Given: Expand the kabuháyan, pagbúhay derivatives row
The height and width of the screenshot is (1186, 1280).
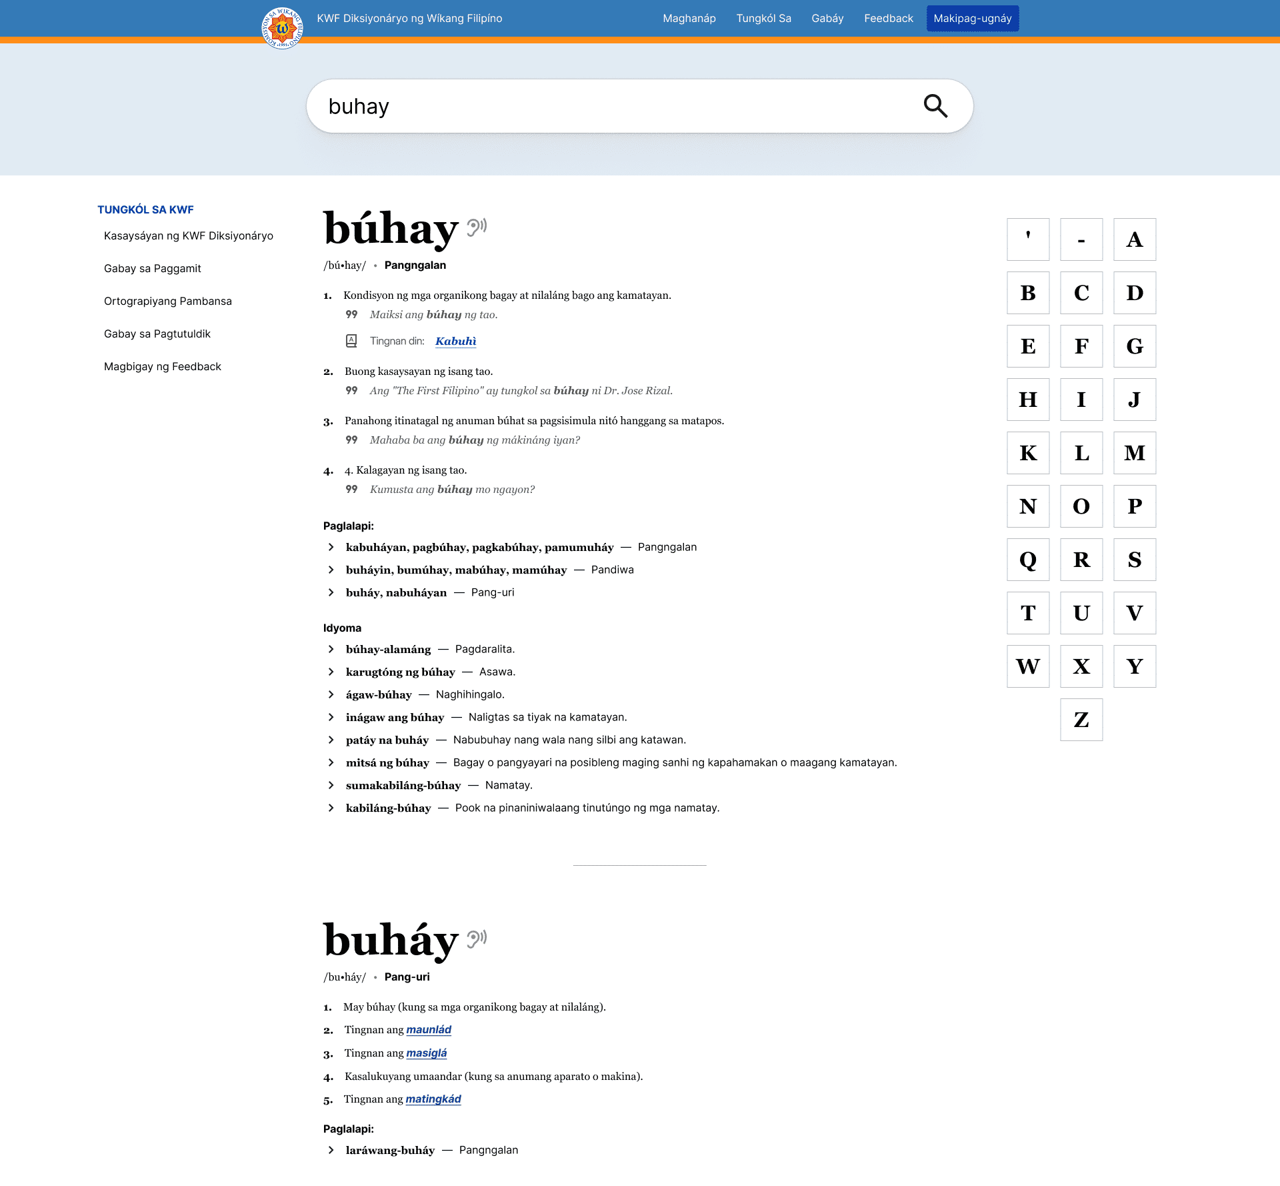Looking at the screenshot, I should [331, 547].
